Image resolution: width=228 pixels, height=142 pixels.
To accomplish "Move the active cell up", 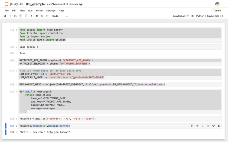I will [197, 126].
